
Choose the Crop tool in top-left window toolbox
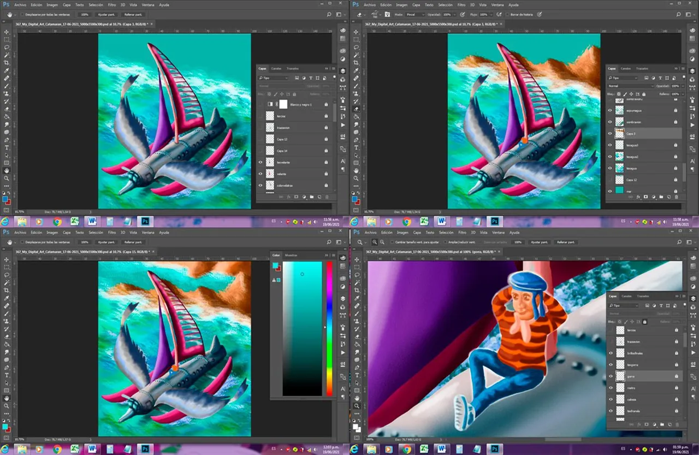click(x=7, y=63)
